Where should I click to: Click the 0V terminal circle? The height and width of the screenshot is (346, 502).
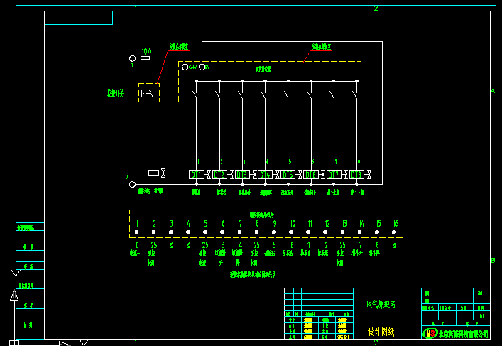(202, 67)
